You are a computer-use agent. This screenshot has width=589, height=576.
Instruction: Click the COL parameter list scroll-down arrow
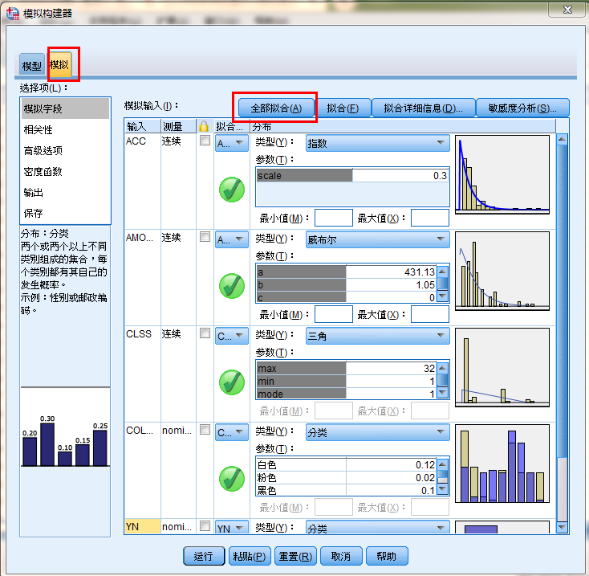pyautogui.click(x=443, y=489)
